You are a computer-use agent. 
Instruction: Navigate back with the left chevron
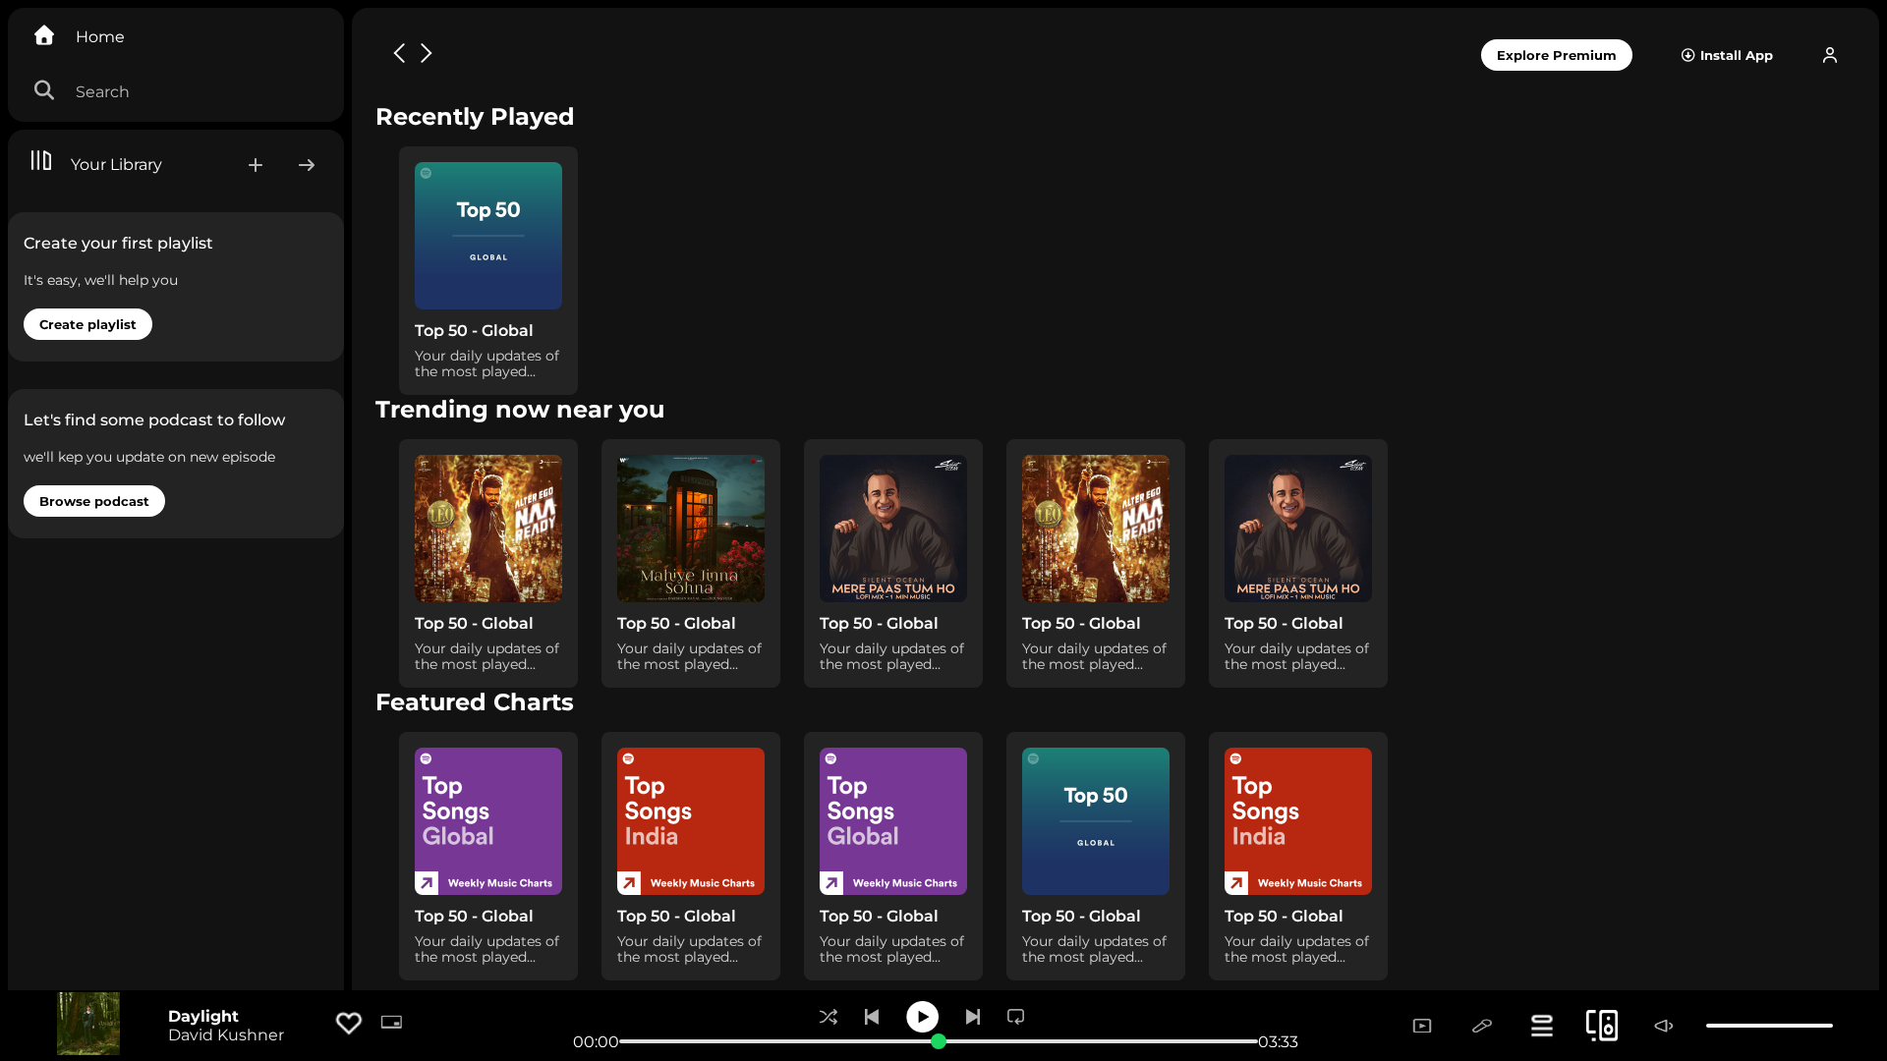[x=399, y=53]
